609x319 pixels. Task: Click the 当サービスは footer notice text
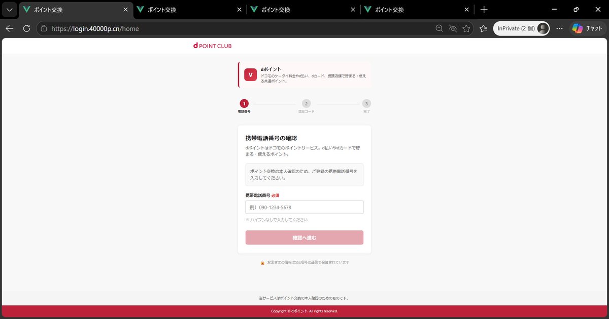[304, 298]
